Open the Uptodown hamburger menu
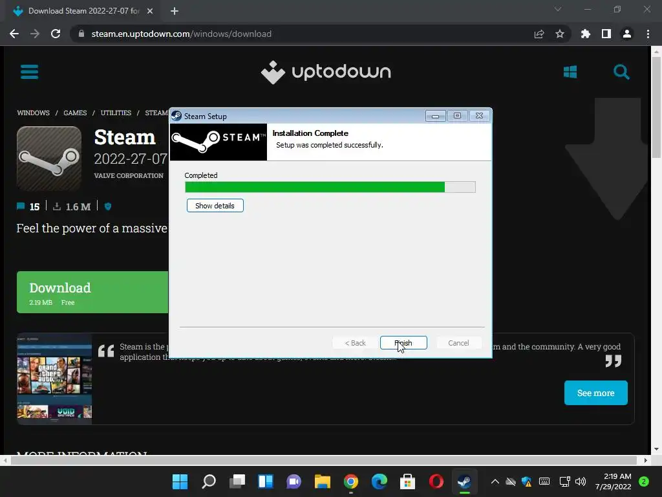Screen dimensions: 662x497 (x=30, y=72)
